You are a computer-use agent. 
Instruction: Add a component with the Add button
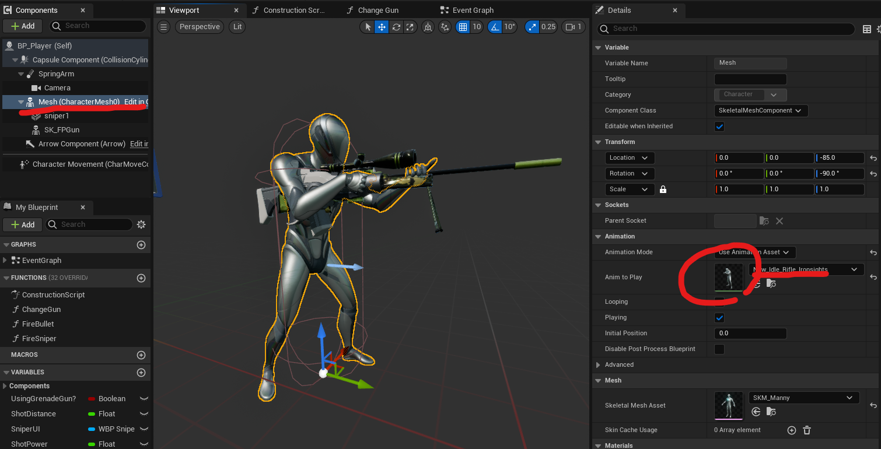[22, 26]
